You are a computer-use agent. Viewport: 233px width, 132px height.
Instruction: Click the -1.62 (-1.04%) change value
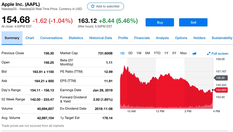(53, 21)
